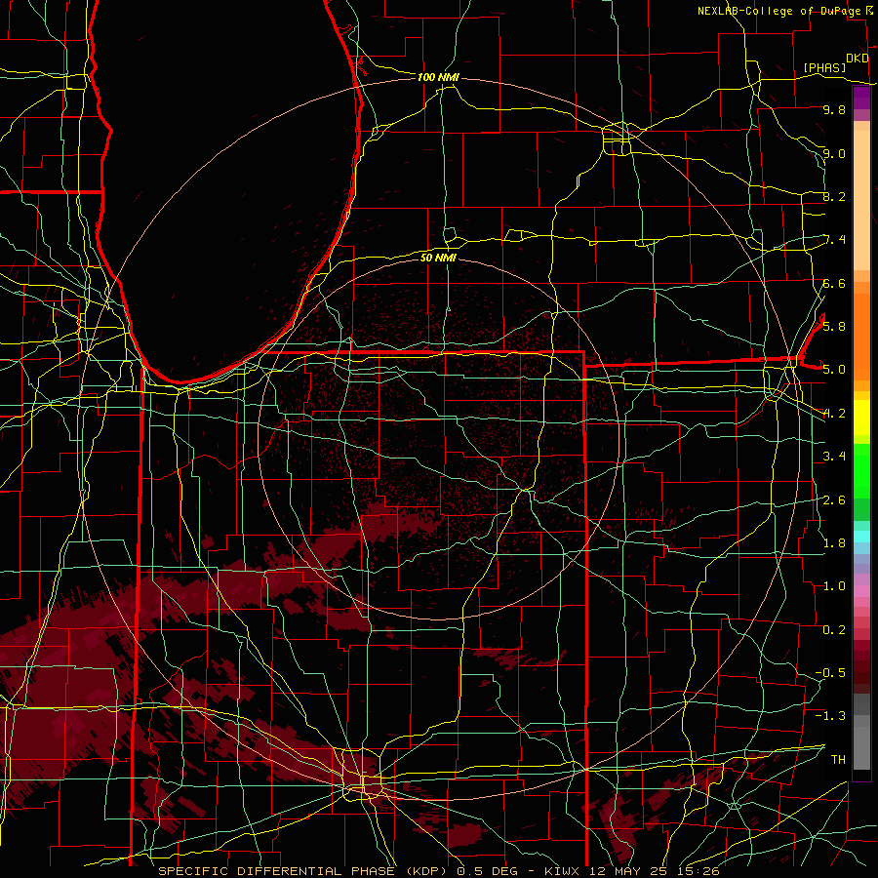Click the pink segment of color bar
The height and width of the screenshot is (878, 878).
861,591
